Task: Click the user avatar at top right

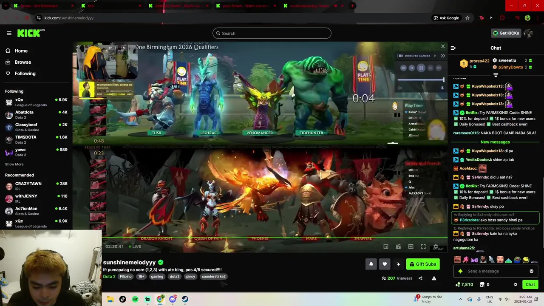Action: coord(528,33)
